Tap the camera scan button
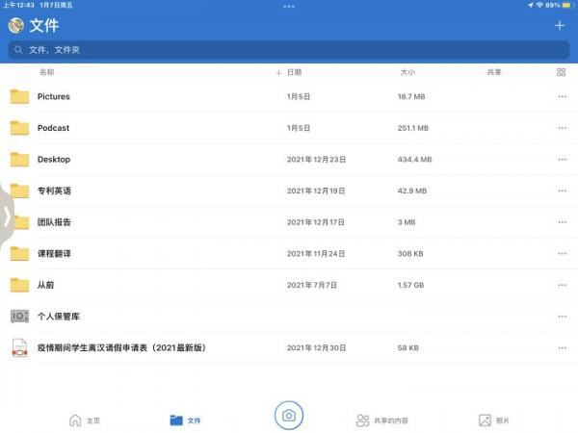Image resolution: width=578 pixels, height=433 pixels. (289, 416)
